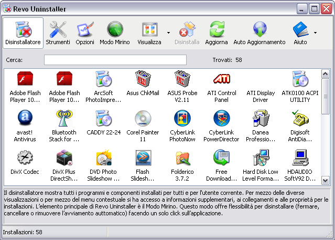Click scrollbar down arrow in program list

pyautogui.click(x=326, y=180)
